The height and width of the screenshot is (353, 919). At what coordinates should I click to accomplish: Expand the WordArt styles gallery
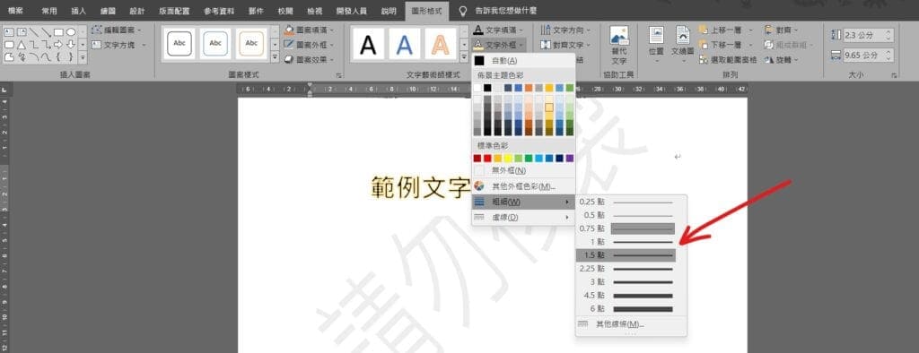(464, 57)
